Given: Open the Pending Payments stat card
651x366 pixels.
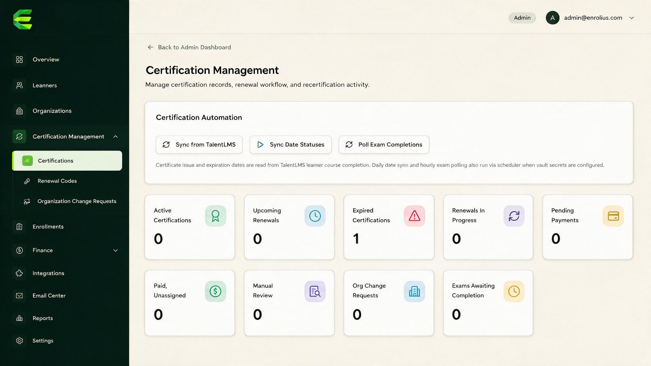Looking at the screenshot, I should click(x=588, y=227).
